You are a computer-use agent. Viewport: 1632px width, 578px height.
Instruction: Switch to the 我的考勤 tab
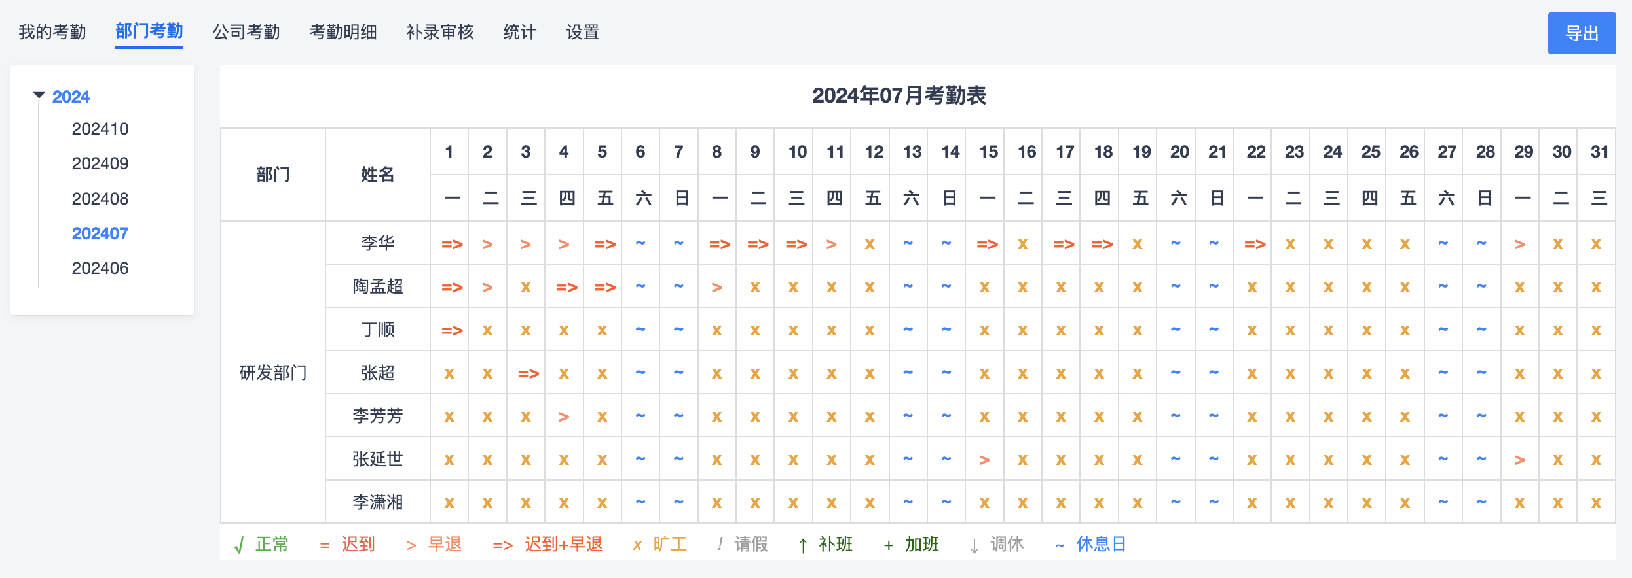(52, 31)
